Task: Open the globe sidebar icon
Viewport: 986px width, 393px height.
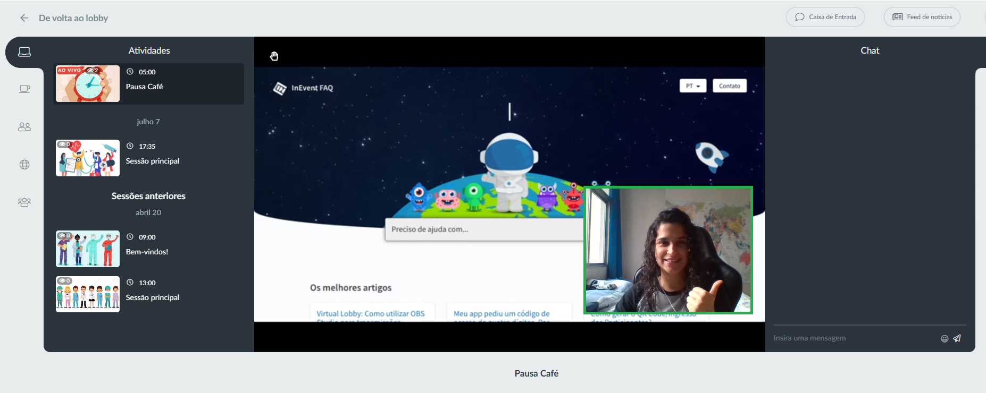Action: tap(24, 165)
